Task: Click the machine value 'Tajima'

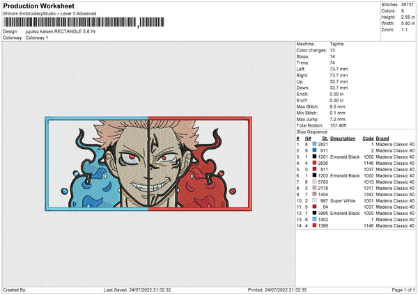Action: tap(336, 44)
